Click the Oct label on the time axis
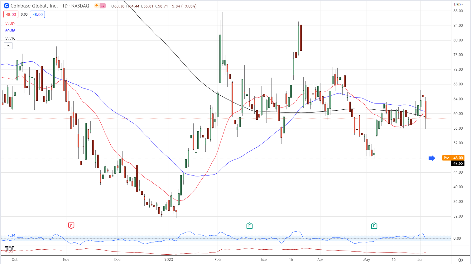 [x=15, y=260]
